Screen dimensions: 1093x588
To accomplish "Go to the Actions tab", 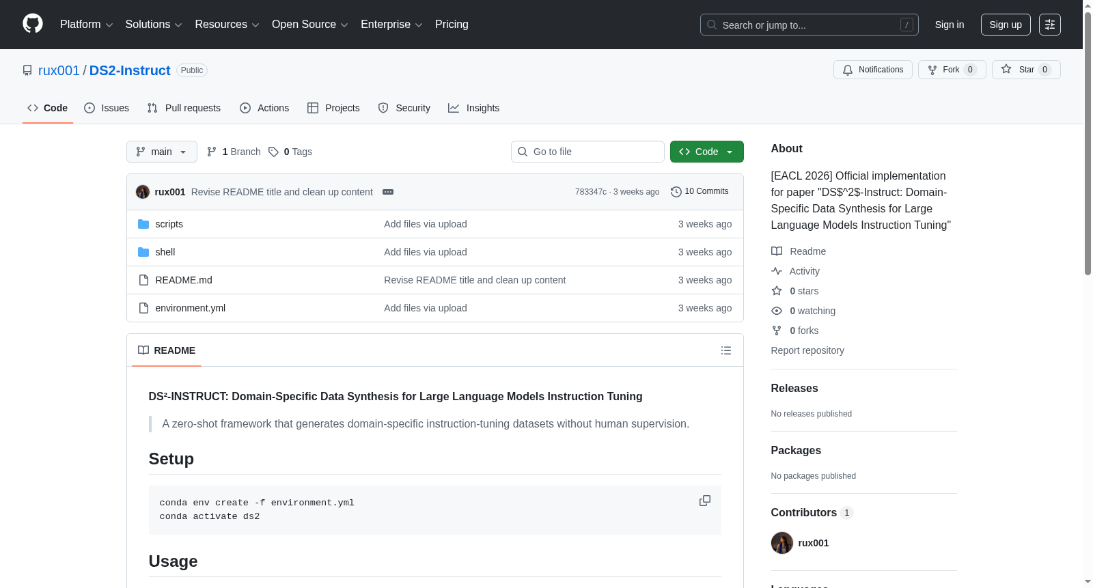I will tap(264, 108).
